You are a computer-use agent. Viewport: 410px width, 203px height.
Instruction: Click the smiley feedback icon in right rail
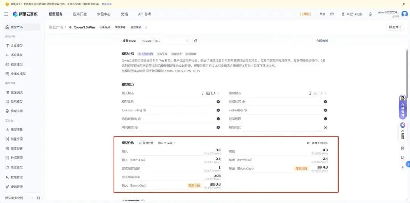coord(403,158)
